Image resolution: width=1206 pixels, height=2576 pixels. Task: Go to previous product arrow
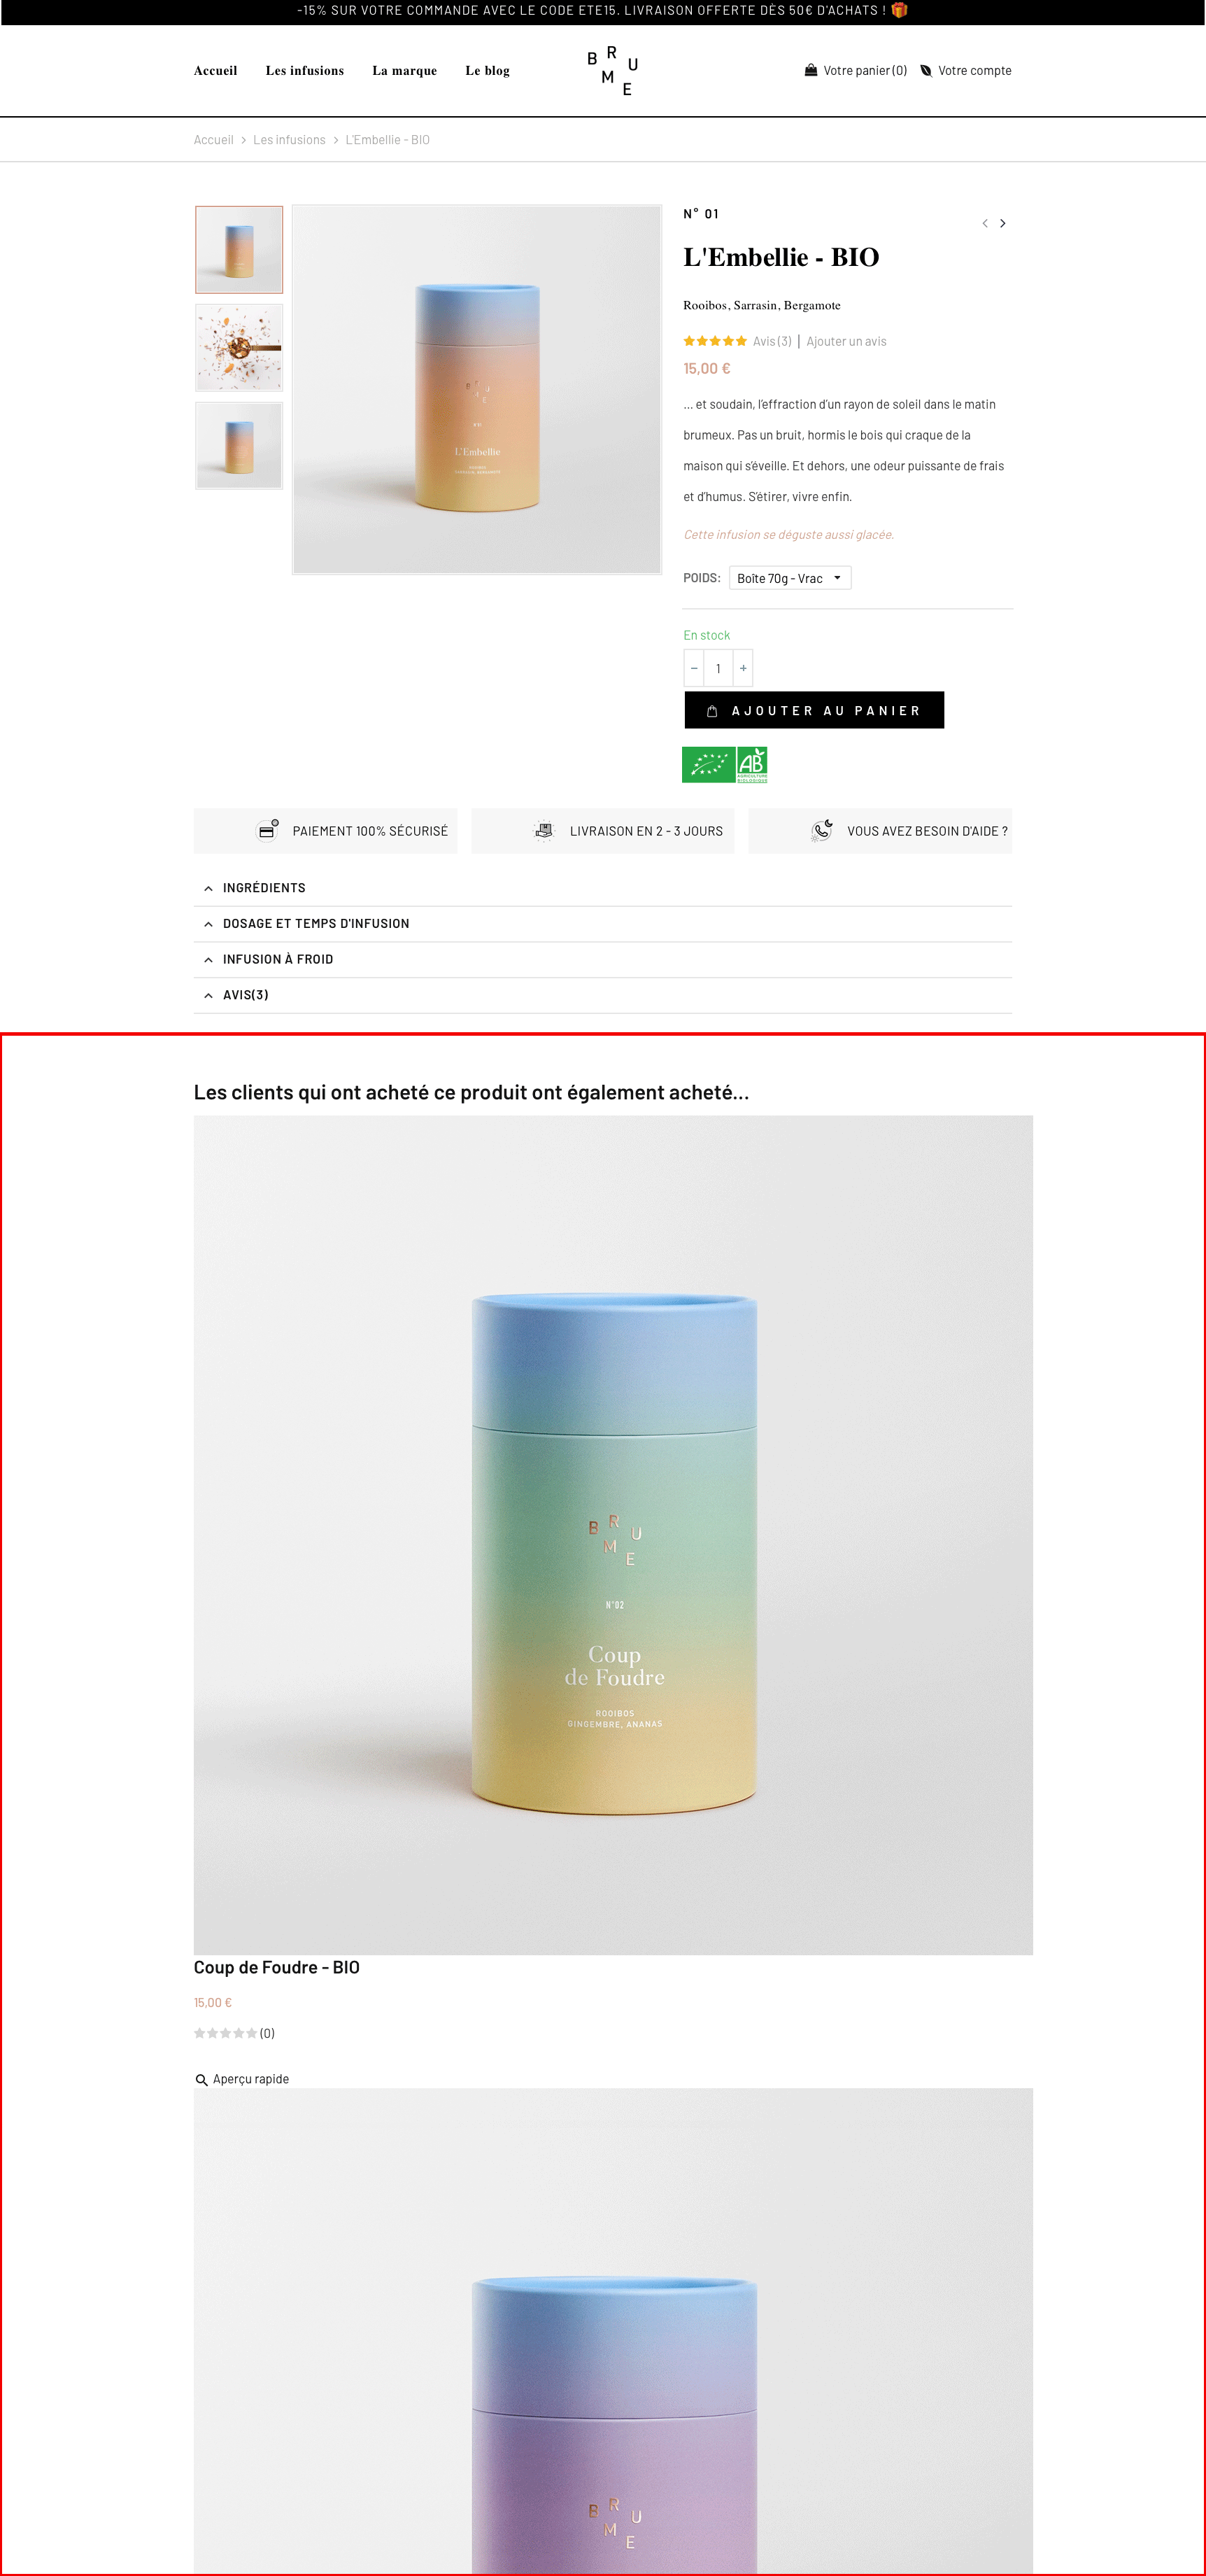tap(985, 223)
